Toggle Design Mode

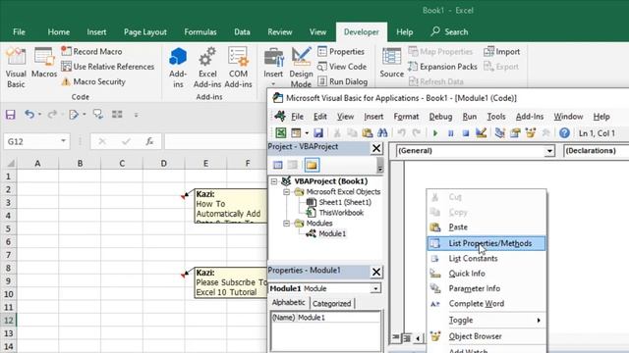tap(301, 68)
